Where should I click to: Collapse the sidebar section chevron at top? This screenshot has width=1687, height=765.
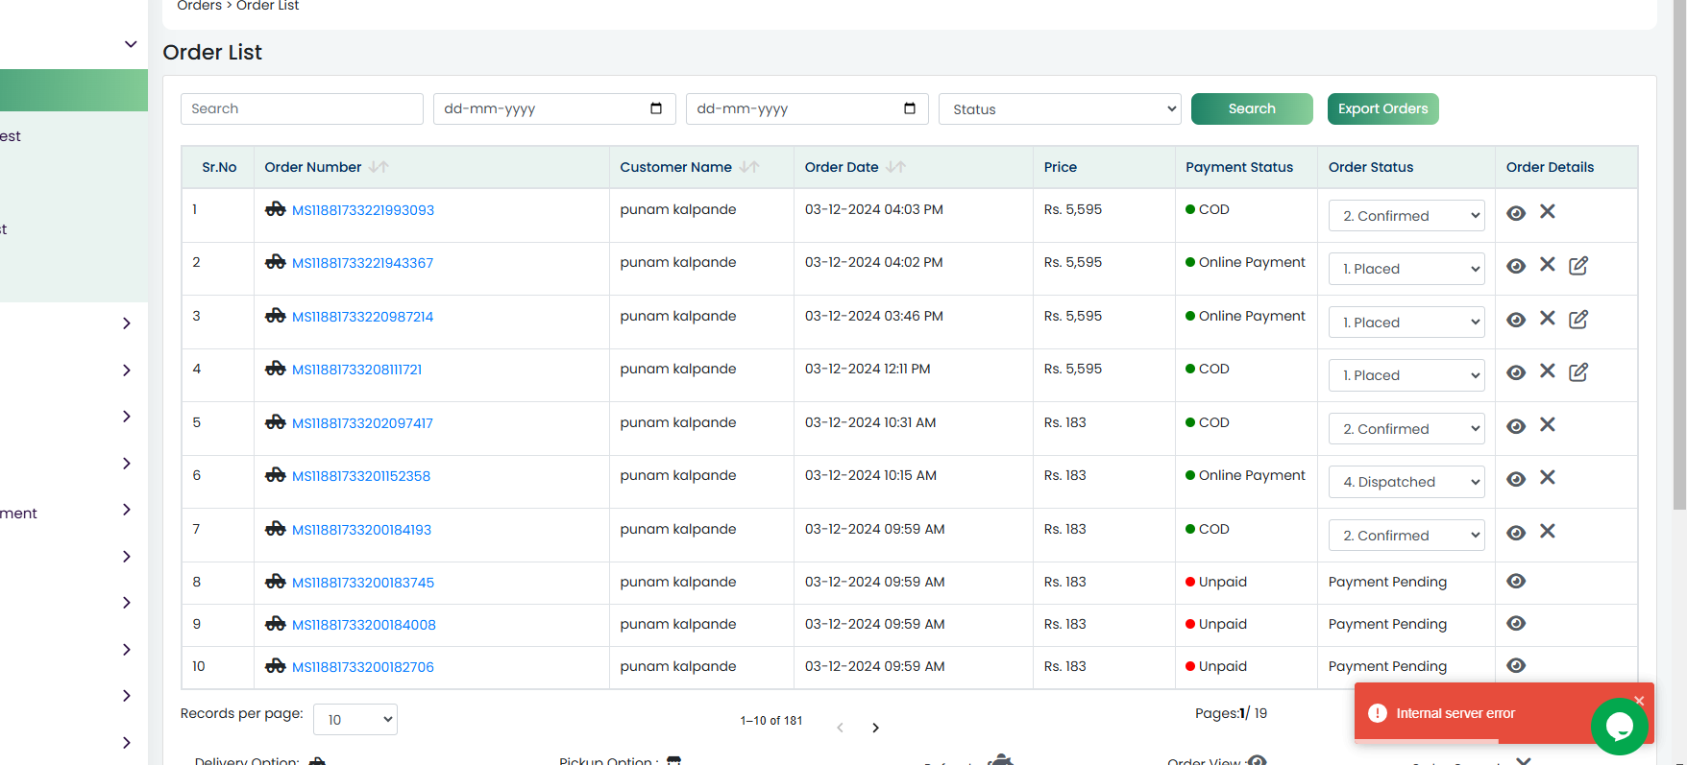(x=131, y=44)
